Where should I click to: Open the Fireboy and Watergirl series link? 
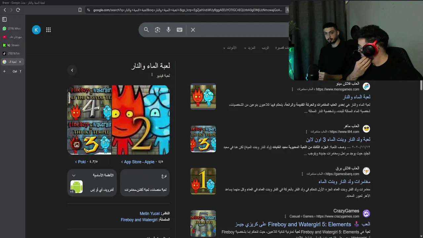tap(139, 220)
